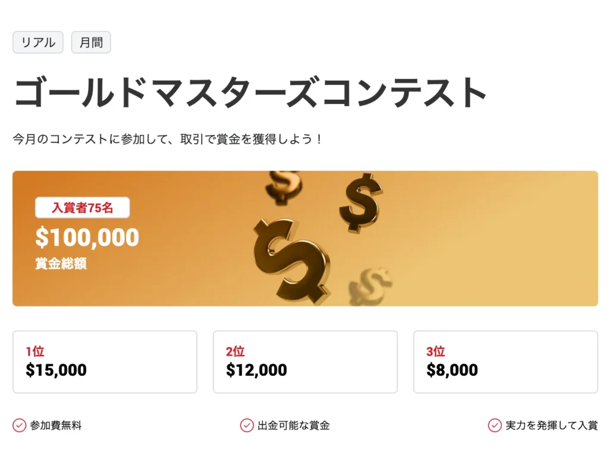Image resolution: width=609 pixels, height=459 pixels.
Task: Click the checkmark icon next to 実力を発揮して入賞
Action: [x=494, y=425]
